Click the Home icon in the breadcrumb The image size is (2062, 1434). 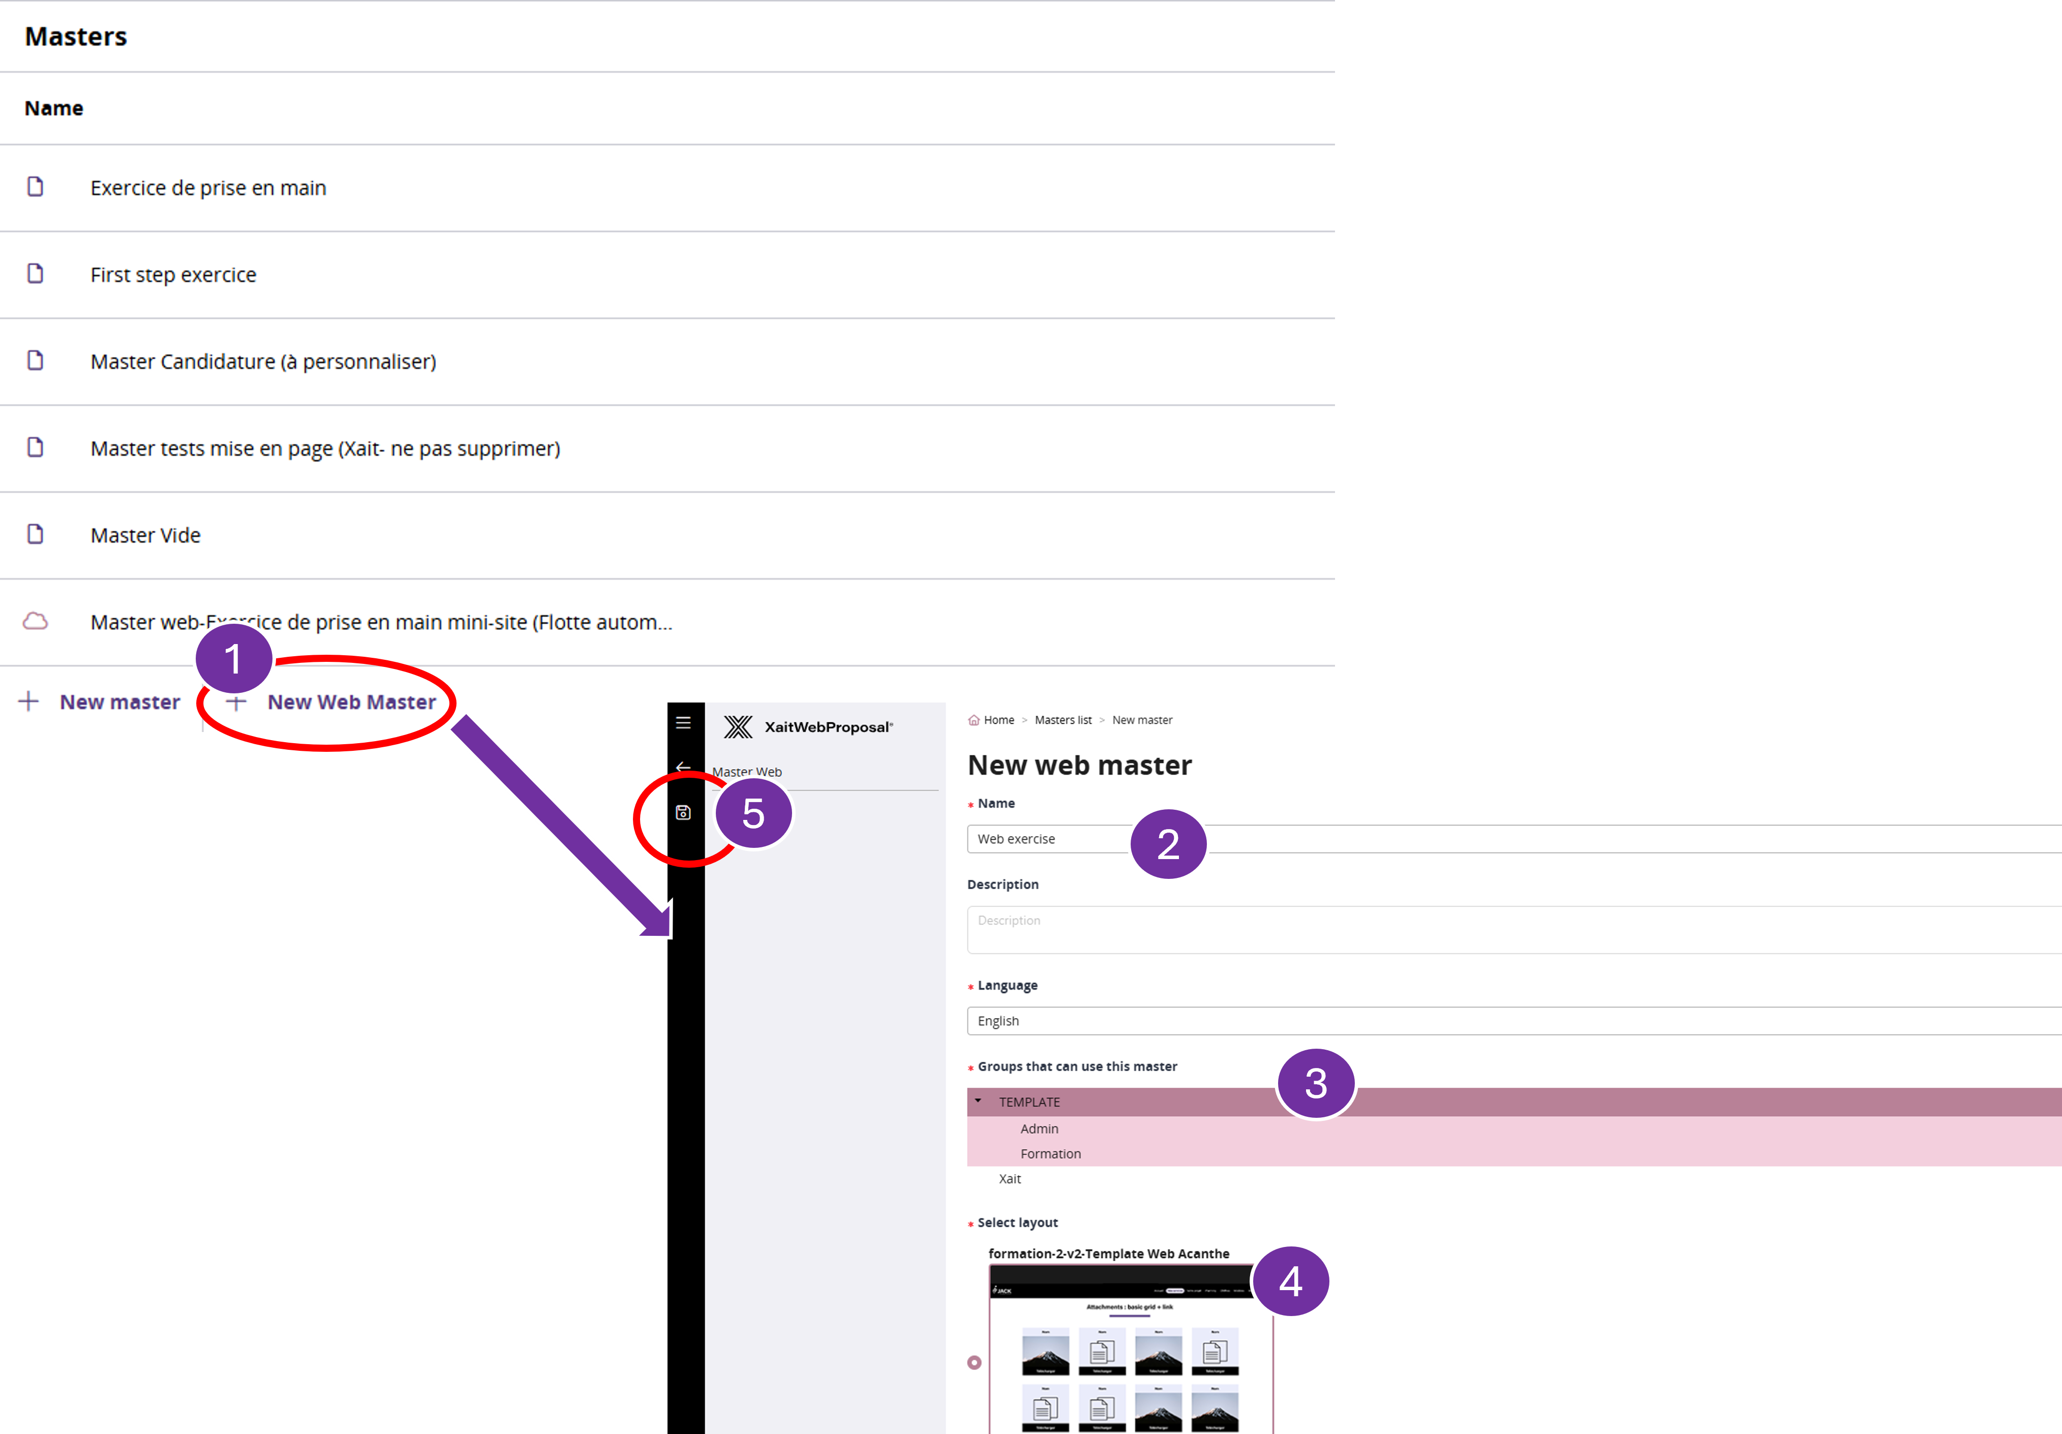click(975, 719)
